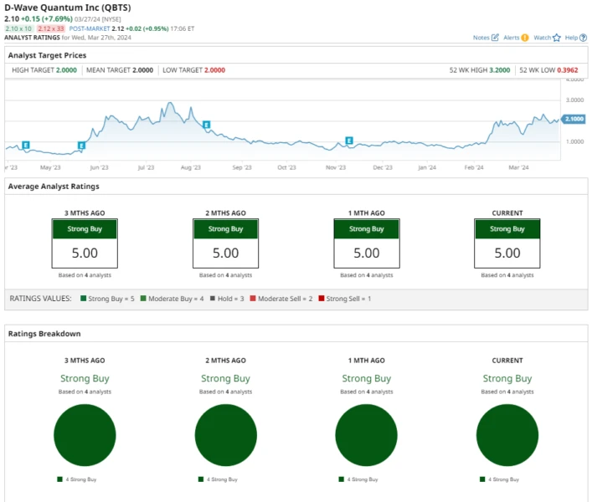
Task: Click the 1 MTH AGO rating box
Action: click(x=366, y=243)
